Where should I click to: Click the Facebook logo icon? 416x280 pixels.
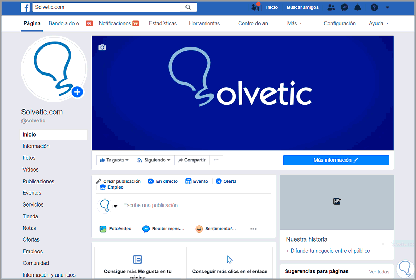tap(25, 7)
